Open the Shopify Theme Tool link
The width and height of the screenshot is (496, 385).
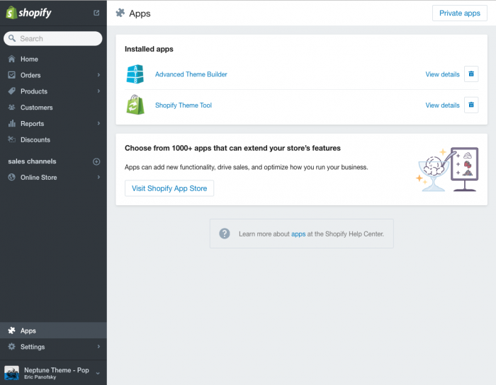[183, 105]
